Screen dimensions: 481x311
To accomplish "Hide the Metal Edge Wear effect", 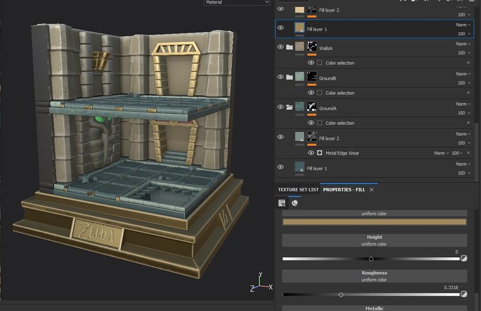I will [310, 153].
